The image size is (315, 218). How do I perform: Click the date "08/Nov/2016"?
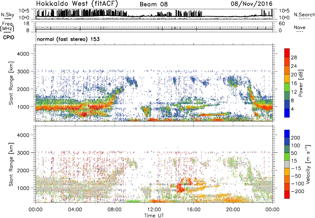252,4
